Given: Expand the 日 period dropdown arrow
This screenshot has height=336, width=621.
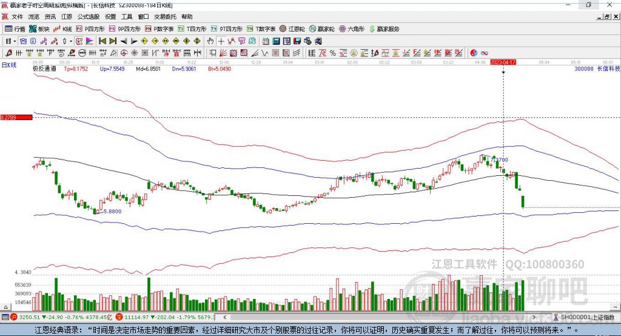Looking at the screenshot, I should [15, 41].
